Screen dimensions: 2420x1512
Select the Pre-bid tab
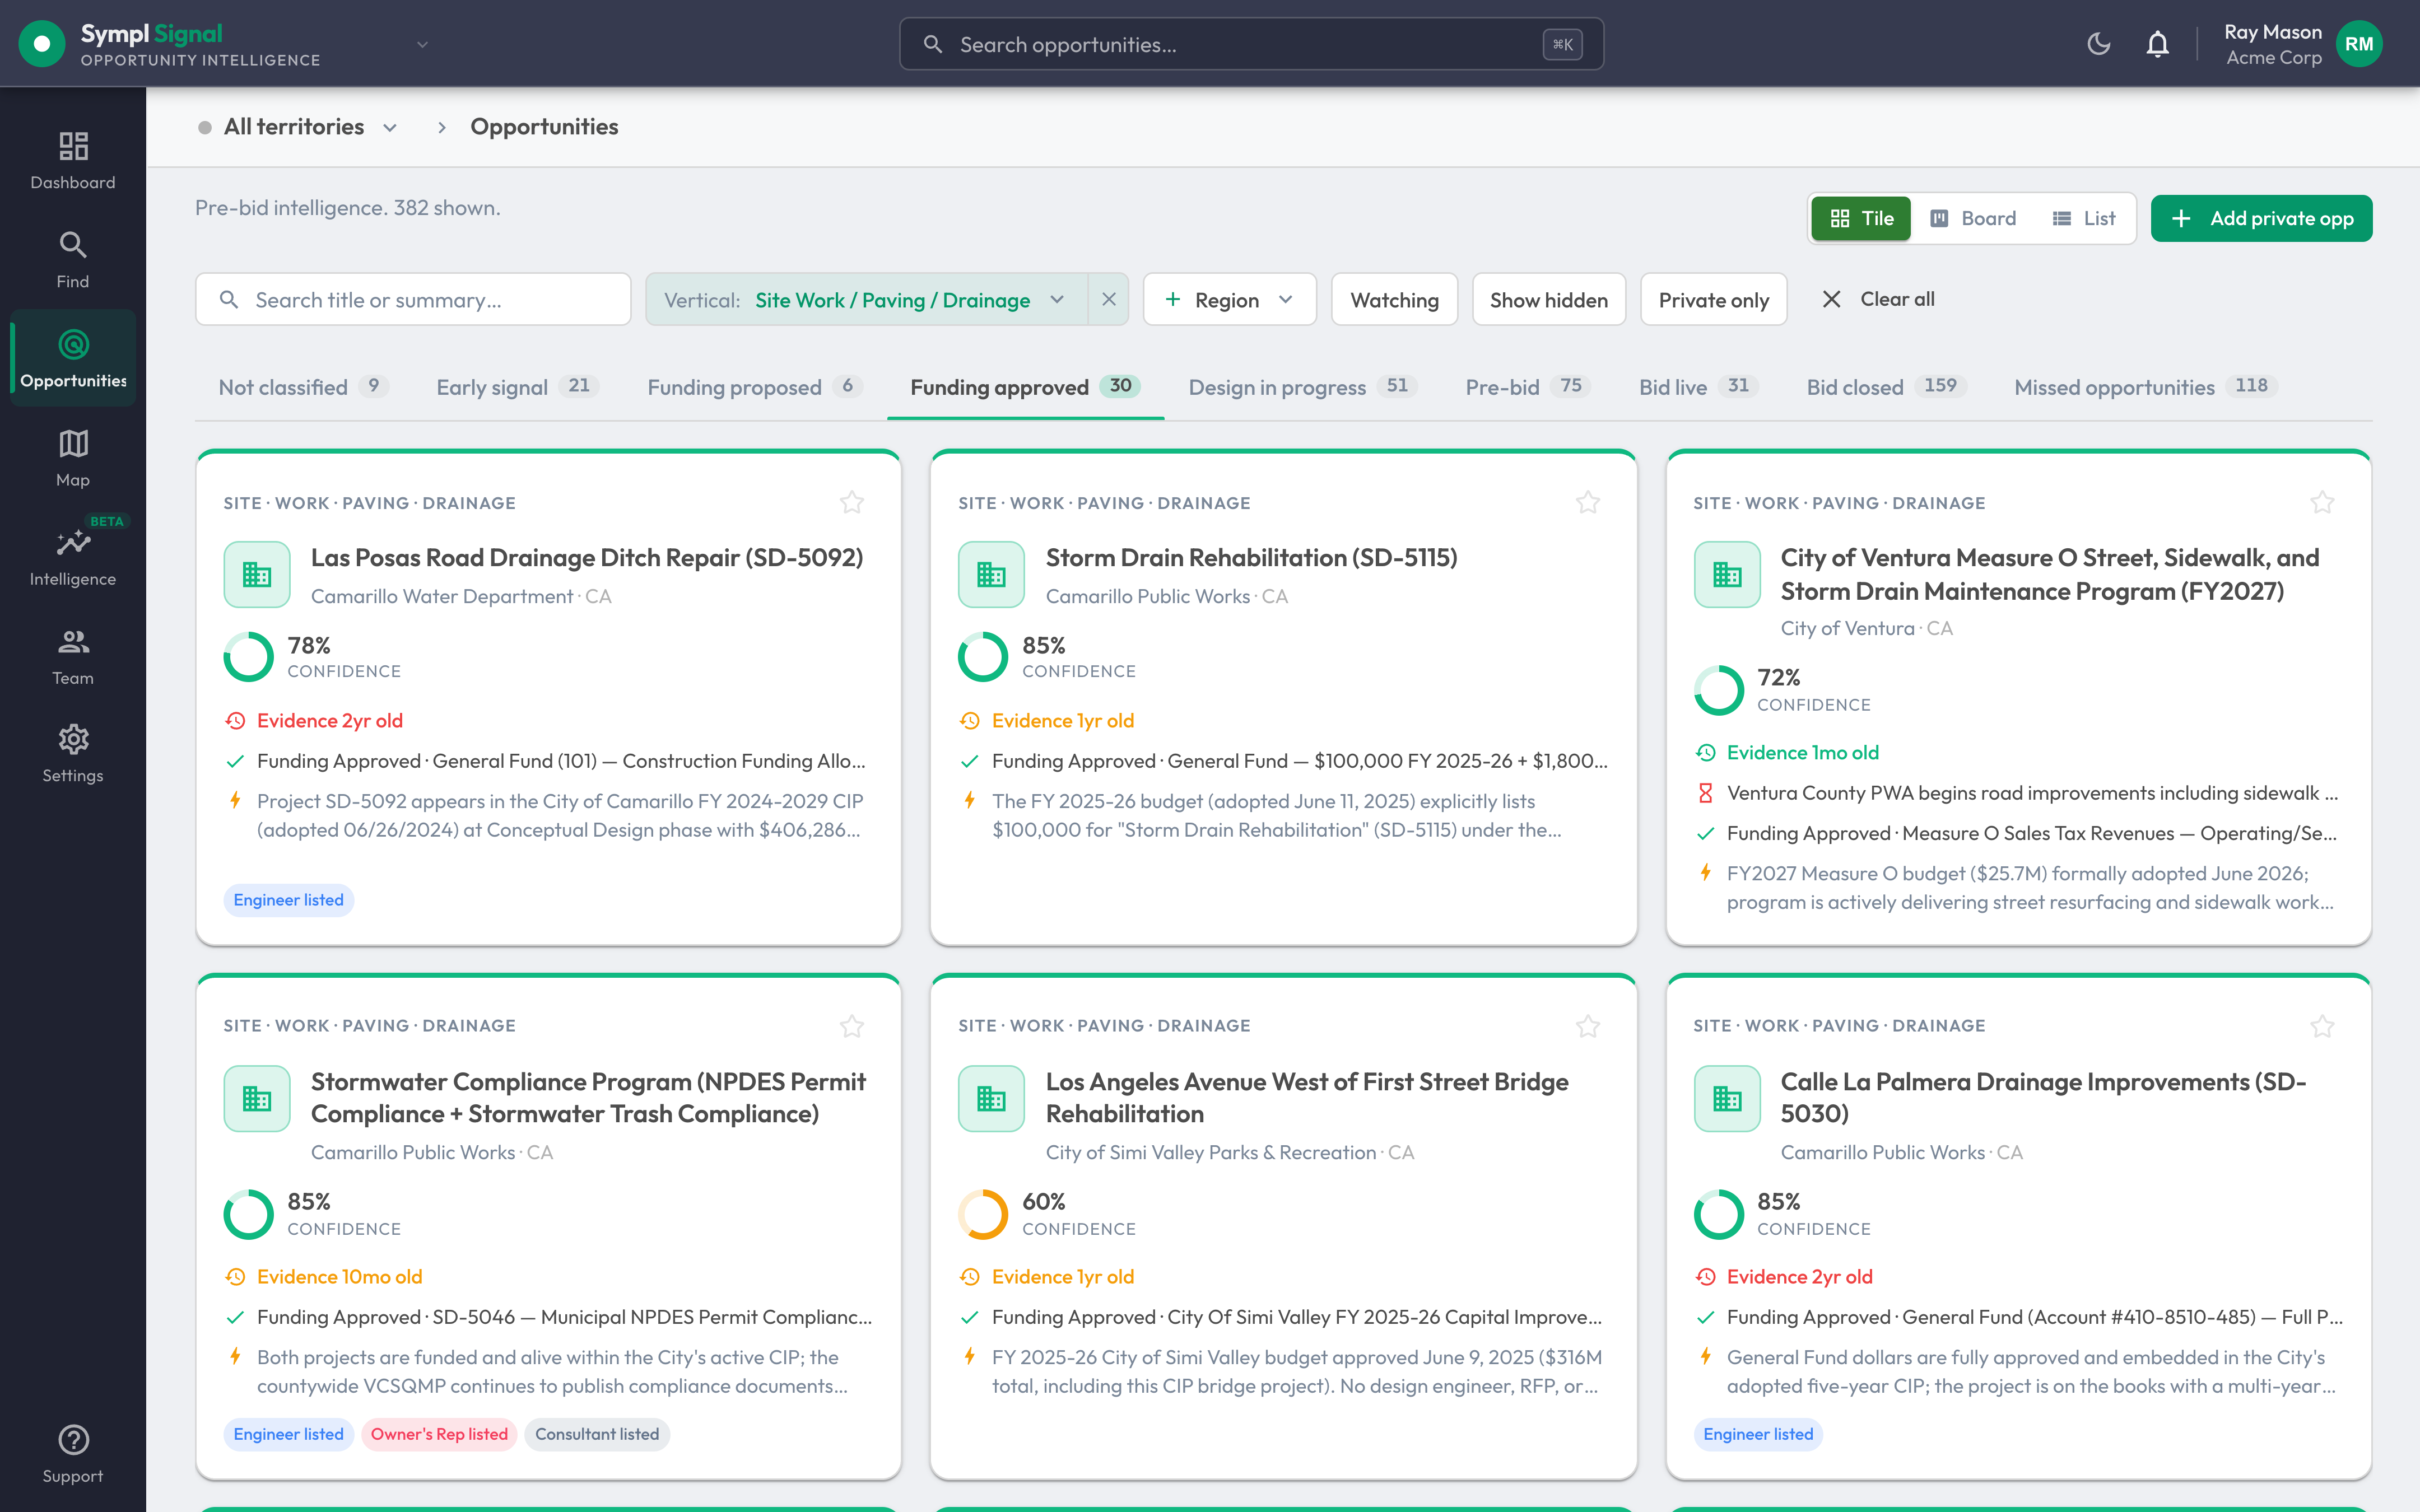coord(1527,387)
